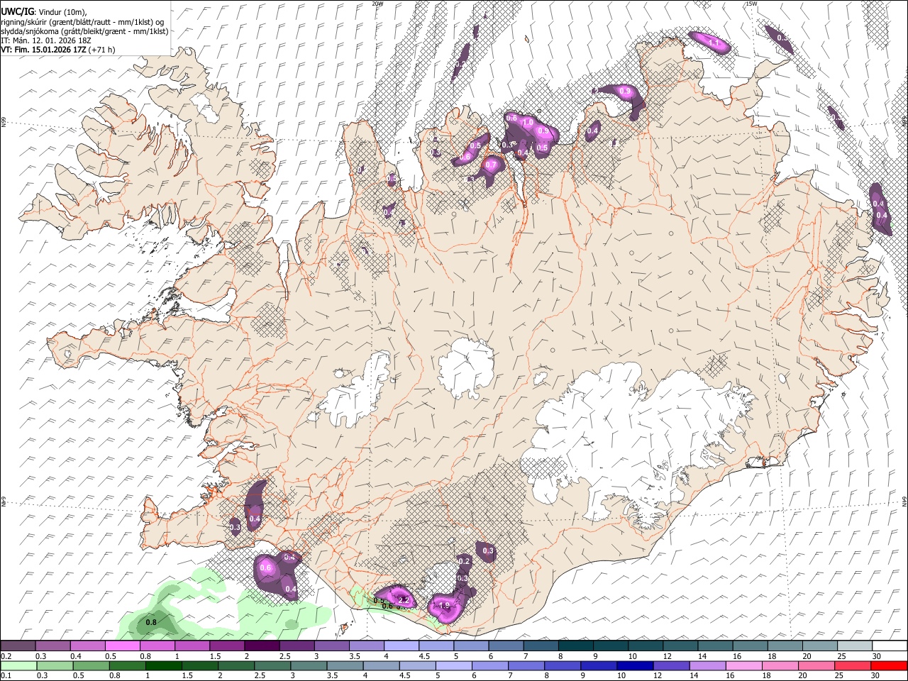Pick bottom-row legend swatch between 0.1 and 0.3
Image resolution: width=908 pixels, height=681 pixels.
[x=18, y=665]
